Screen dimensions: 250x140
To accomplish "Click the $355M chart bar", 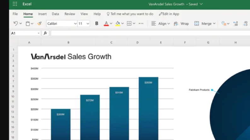I will [148, 108].
